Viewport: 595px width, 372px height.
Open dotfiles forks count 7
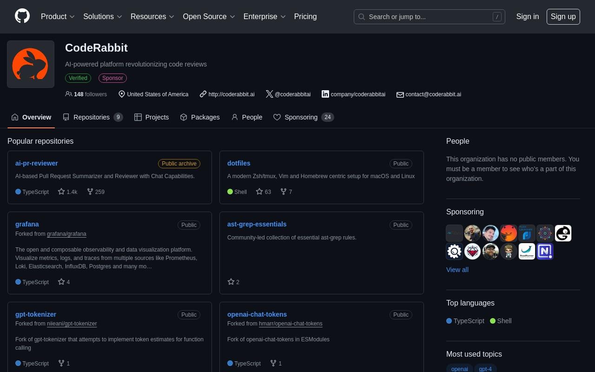[286, 192]
